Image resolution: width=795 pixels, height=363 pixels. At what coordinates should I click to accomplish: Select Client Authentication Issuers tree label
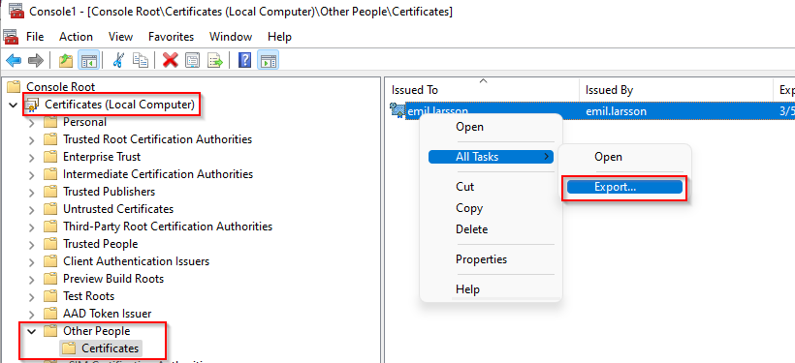pos(136,261)
